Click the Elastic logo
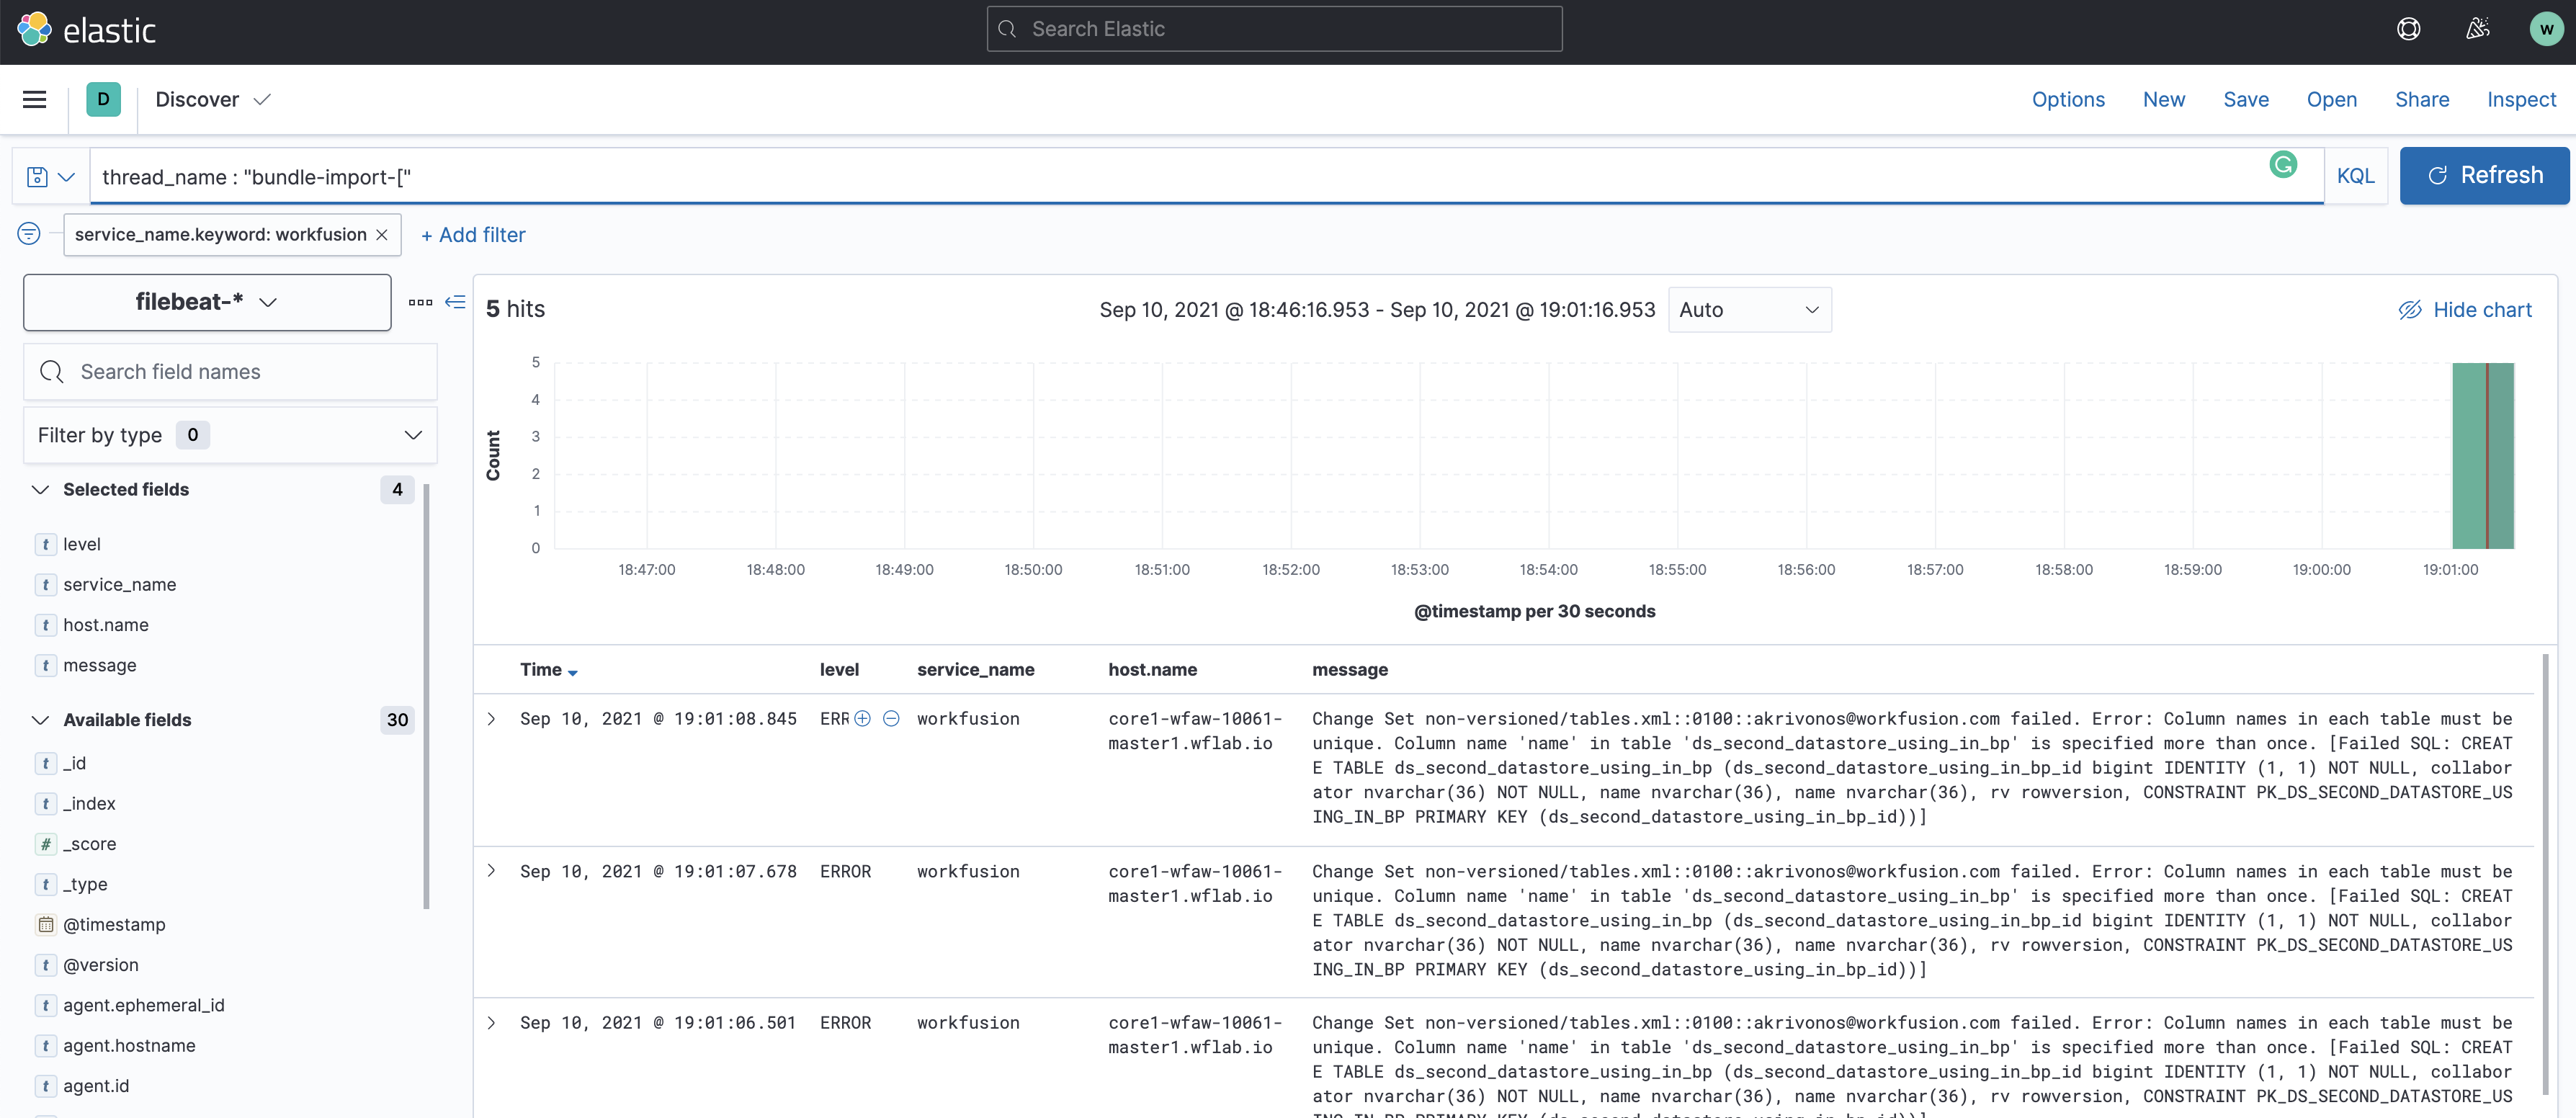Viewport: 2576px width, 1118px height. pyautogui.click(x=86, y=30)
